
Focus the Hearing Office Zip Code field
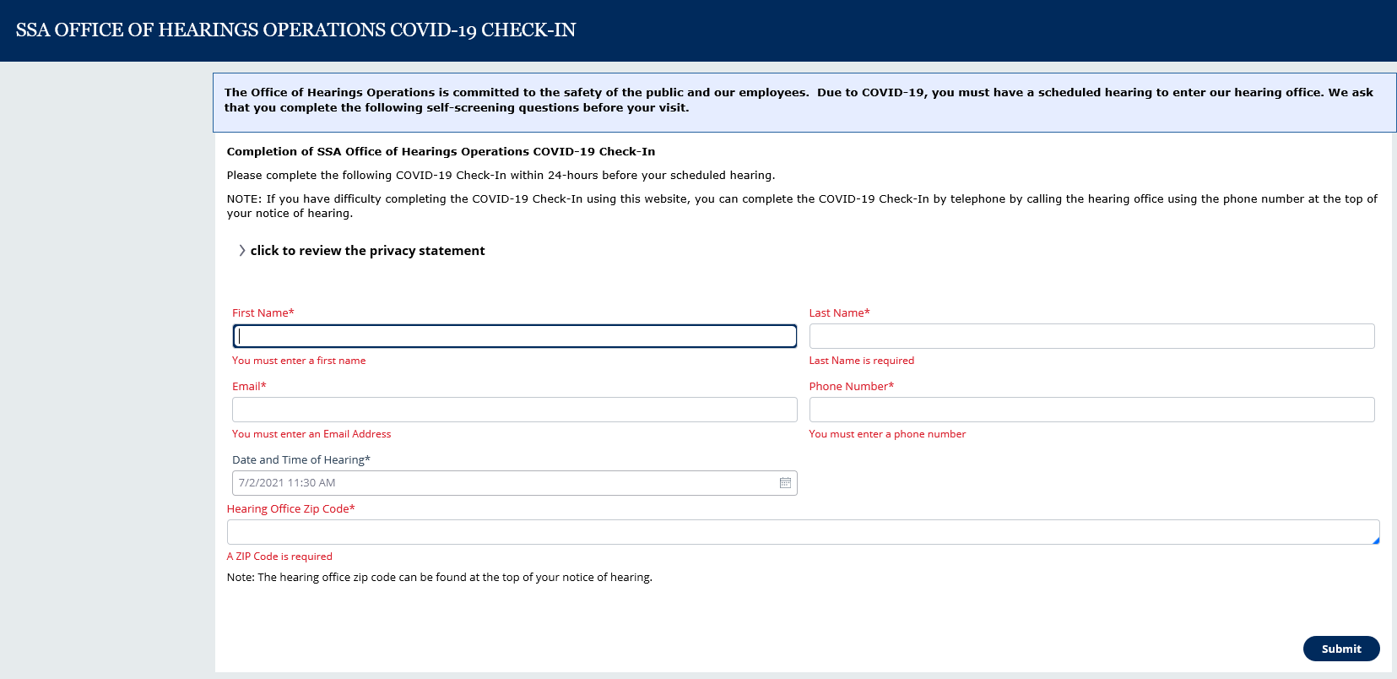point(802,532)
